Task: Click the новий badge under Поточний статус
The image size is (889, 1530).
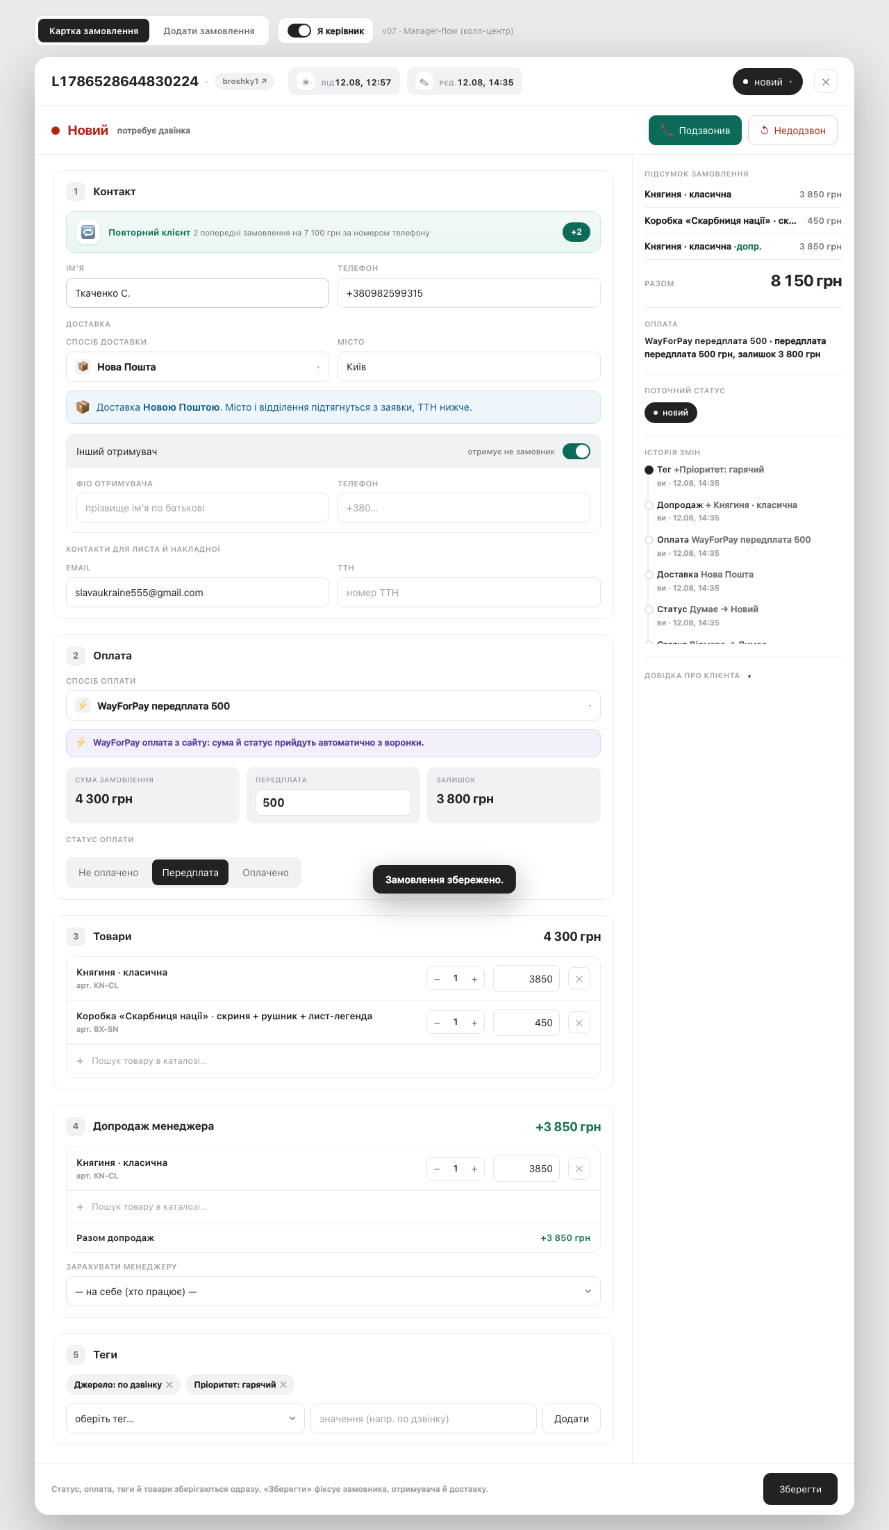Action: click(671, 413)
